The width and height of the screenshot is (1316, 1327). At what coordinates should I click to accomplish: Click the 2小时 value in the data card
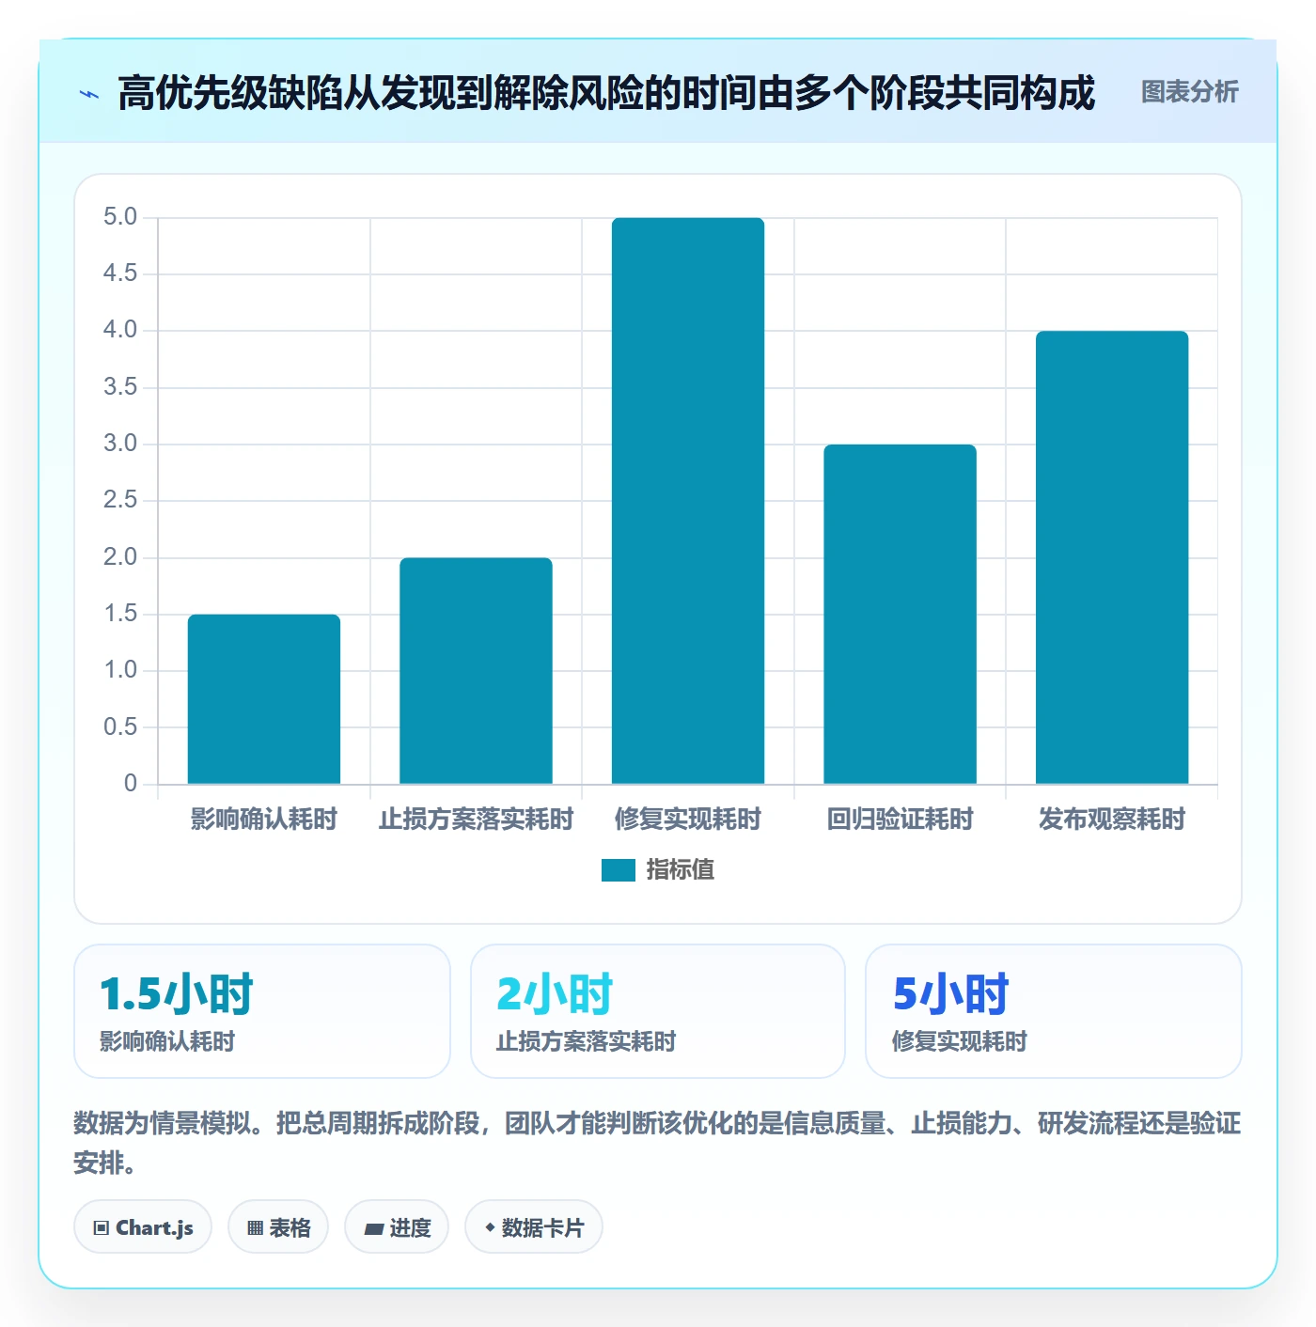click(555, 994)
